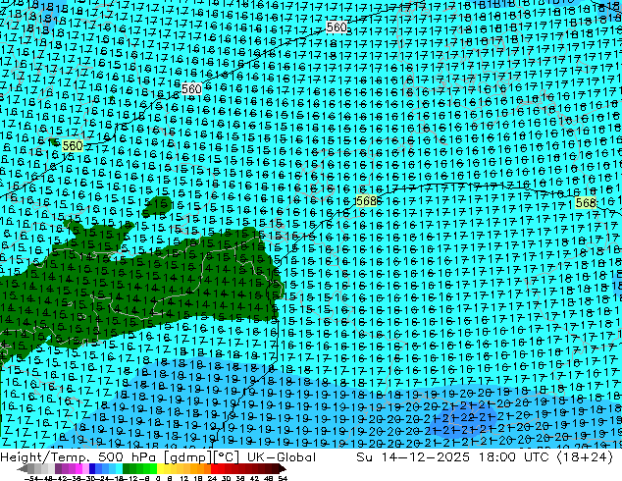The image size is (622, 481).
Task: Click the dark blue legend swatch
Action: pos(92,469)
